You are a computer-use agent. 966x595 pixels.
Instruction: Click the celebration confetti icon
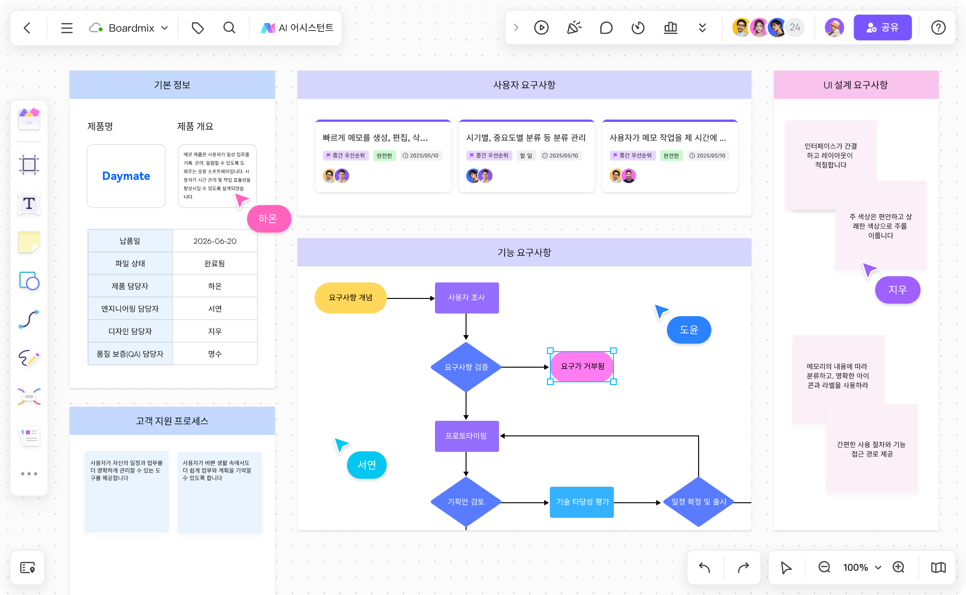[574, 28]
